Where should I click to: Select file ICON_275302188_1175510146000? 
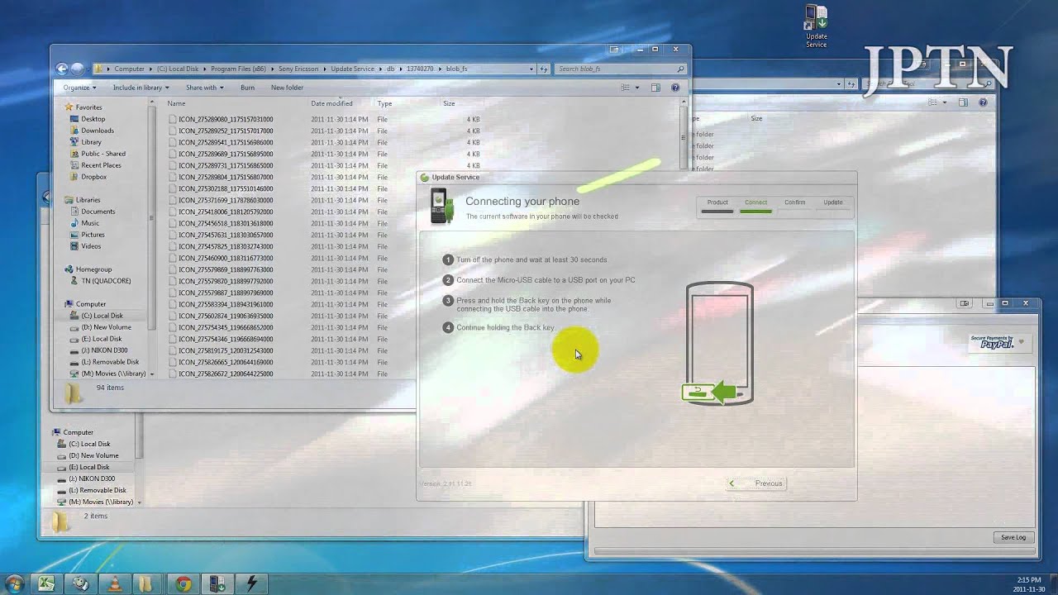coord(226,188)
